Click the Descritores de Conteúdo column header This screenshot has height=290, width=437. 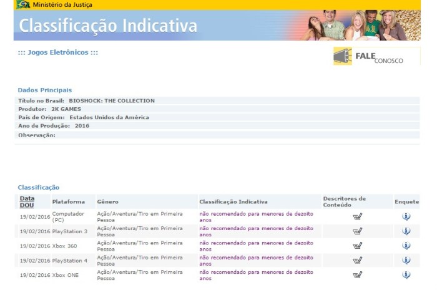click(344, 202)
